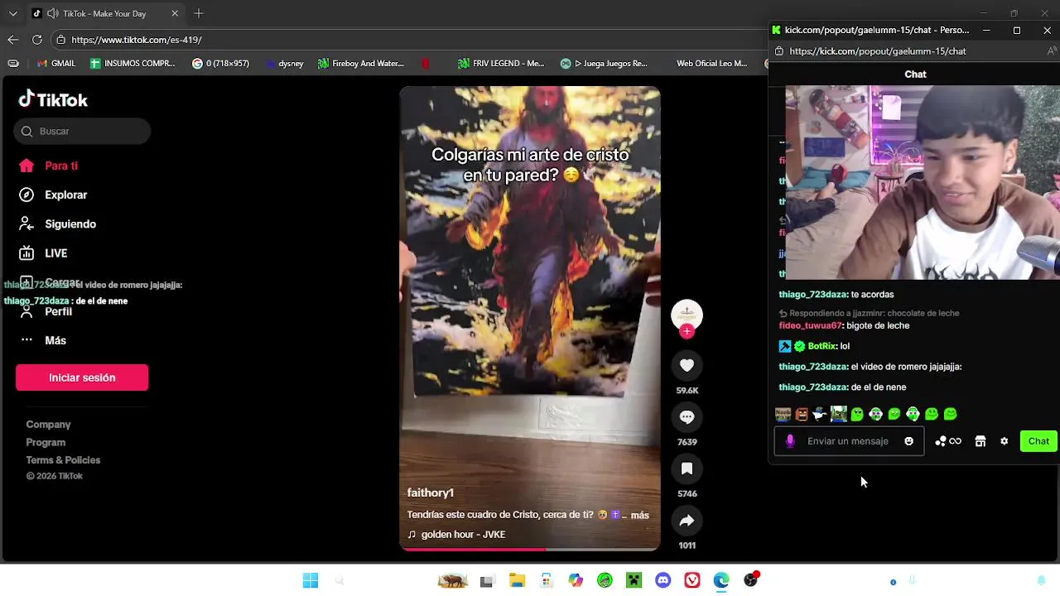
Task: Open Juega Juegos Re... bookmark
Action: click(603, 63)
